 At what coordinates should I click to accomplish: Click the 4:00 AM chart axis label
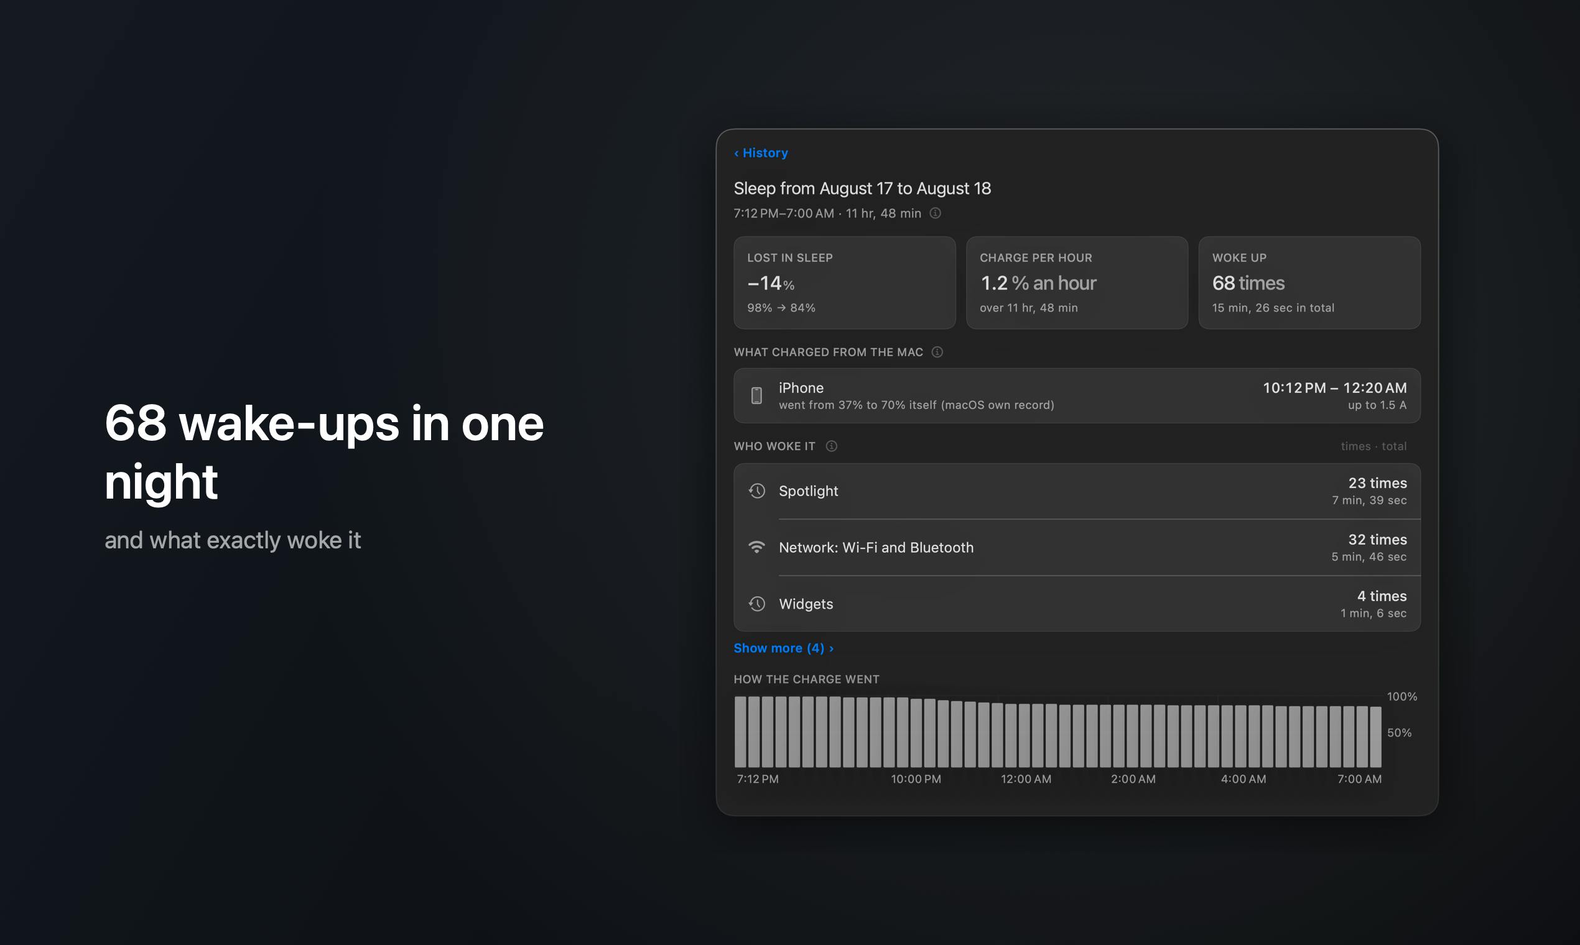click(1243, 779)
